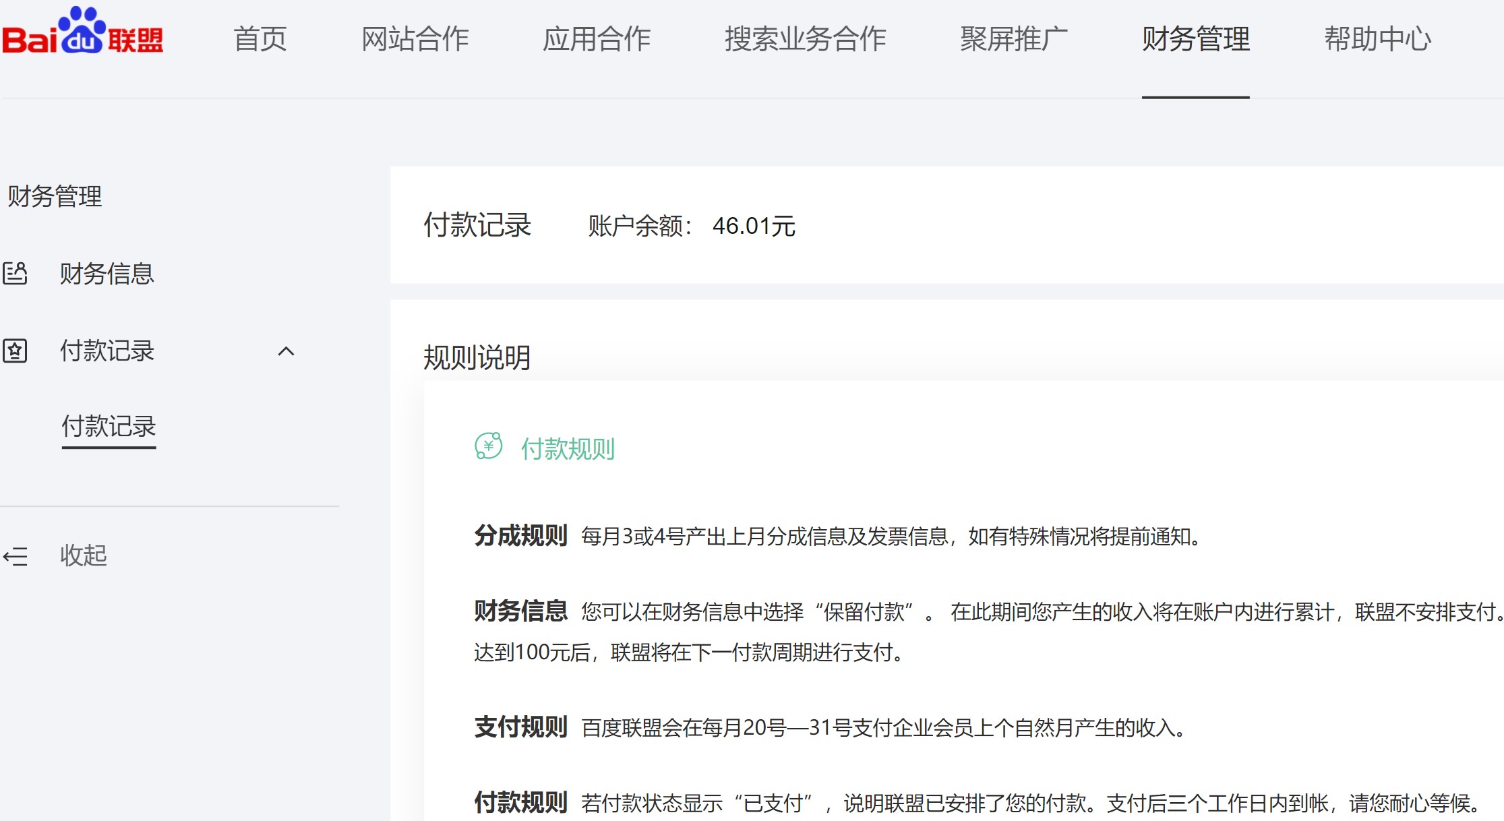Click the 财务信息 sidebar icon
This screenshot has height=821, width=1504.
pos(15,274)
